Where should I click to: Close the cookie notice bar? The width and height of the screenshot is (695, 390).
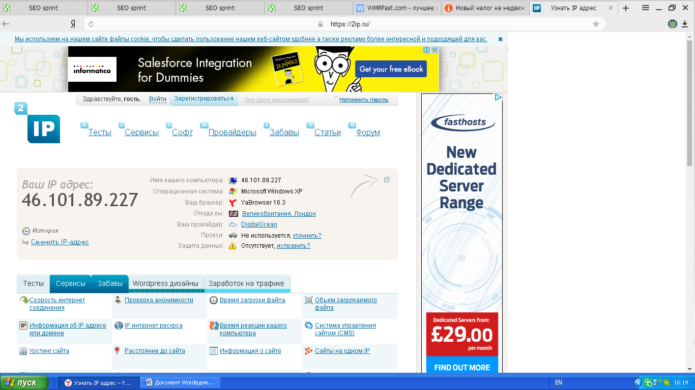[501, 39]
